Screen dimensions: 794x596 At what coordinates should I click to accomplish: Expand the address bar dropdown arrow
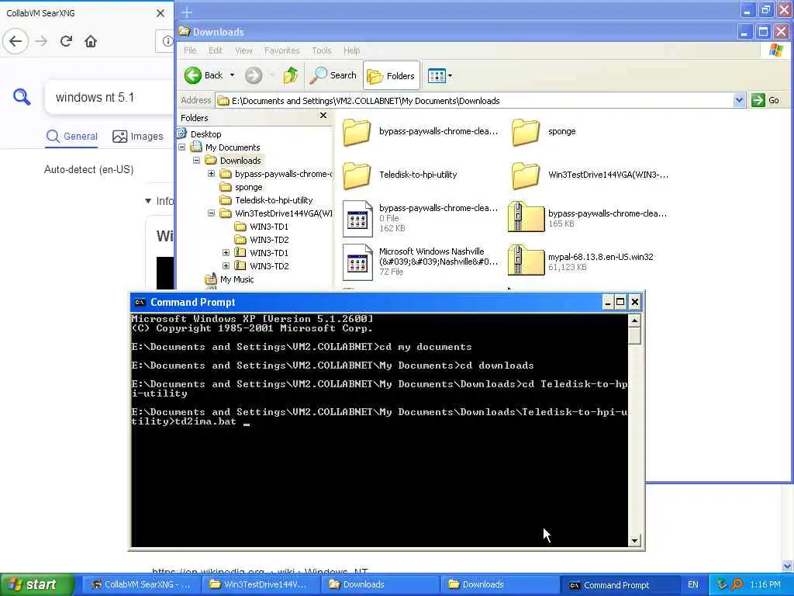[x=739, y=100]
